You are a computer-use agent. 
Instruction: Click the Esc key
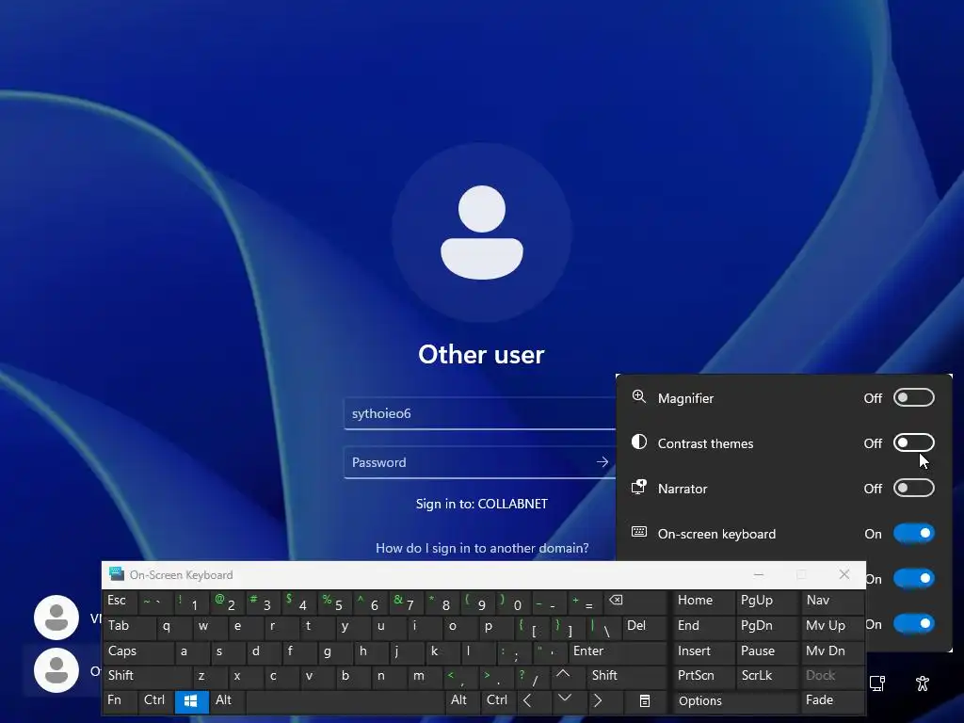point(120,602)
